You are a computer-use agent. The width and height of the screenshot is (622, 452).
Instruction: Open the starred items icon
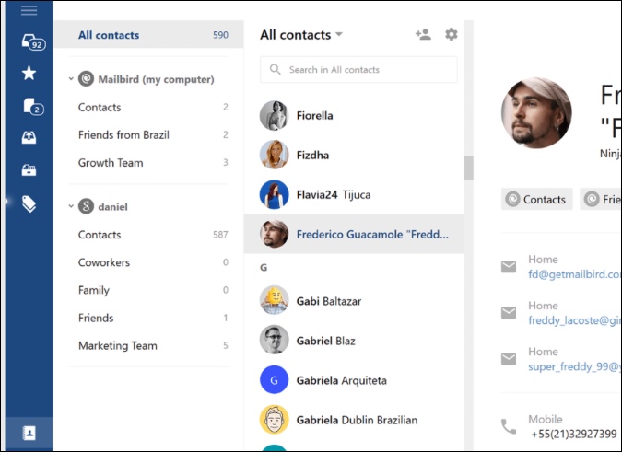point(29,73)
